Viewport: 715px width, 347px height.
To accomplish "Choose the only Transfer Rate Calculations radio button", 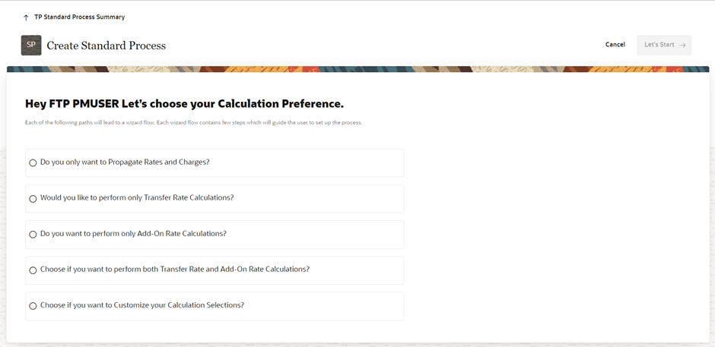I will coord(33,199).
